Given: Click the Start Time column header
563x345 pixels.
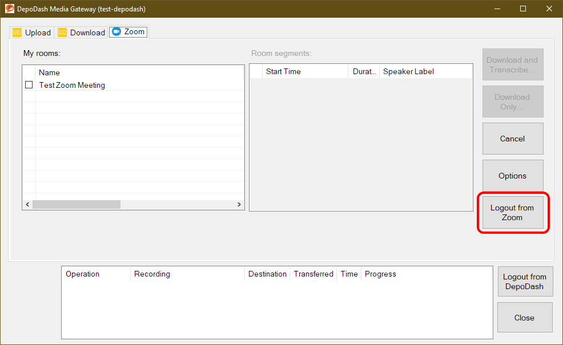Looking at the screenshot, I should [x=305, y=71].
